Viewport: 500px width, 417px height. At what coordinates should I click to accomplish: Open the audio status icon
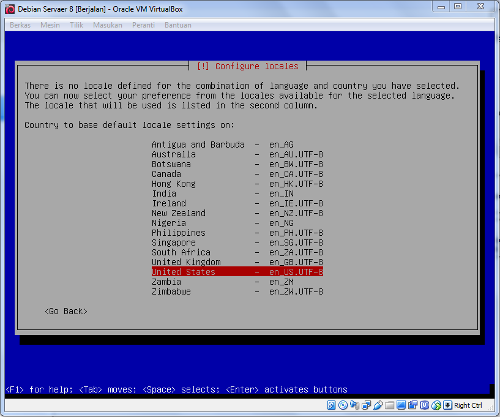point(354,405)
